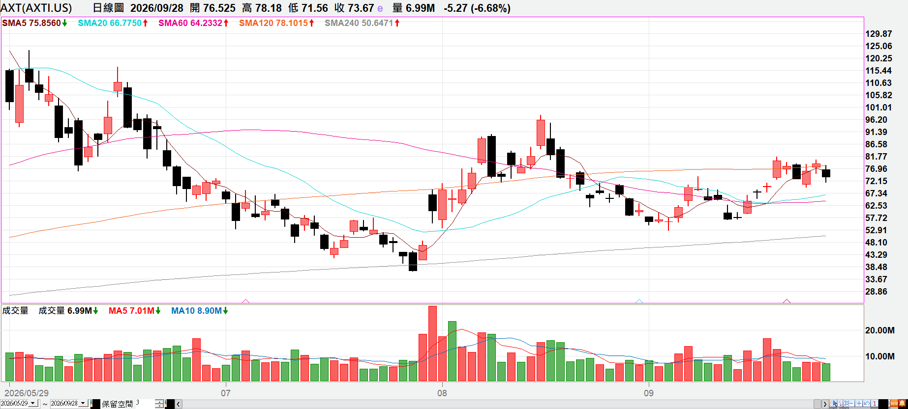The width and height of the screenshot is (908, 409).
Task: Click the SMA60 64.2332 indicator label
Action: pos(193,23)
